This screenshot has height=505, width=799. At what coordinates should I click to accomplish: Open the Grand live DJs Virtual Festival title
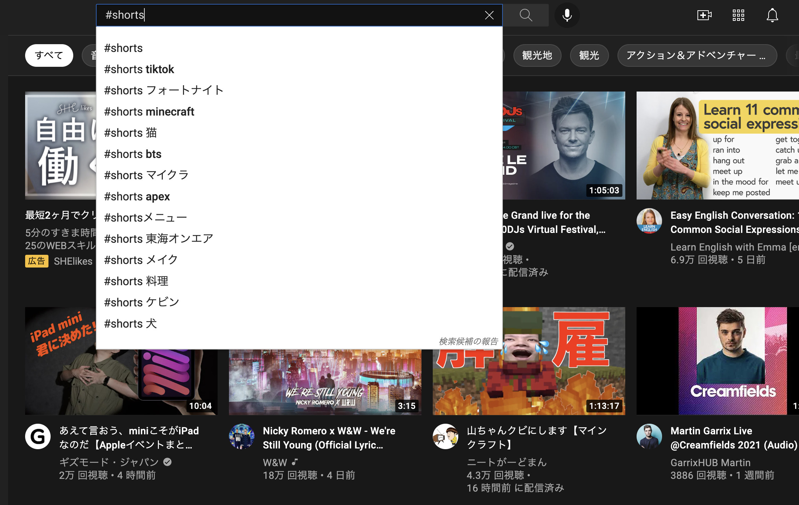[x=554, y=222]
